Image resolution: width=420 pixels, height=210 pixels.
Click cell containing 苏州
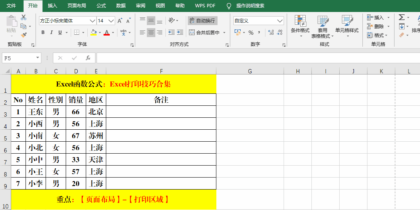[x=96, y=135]
